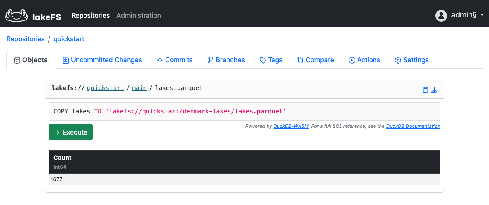Select Repositories in the top navbar
Viewport: 489px width, 205px height.
90,16
